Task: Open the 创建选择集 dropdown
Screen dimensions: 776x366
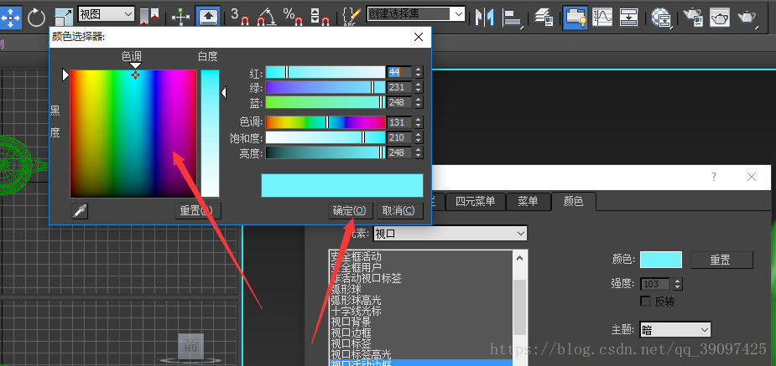Action: (416, 14)
